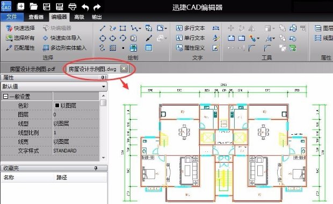The width and height of the screenshot is (333, 204).
Task: Redo the last action
Action: [x=97, y=7]
